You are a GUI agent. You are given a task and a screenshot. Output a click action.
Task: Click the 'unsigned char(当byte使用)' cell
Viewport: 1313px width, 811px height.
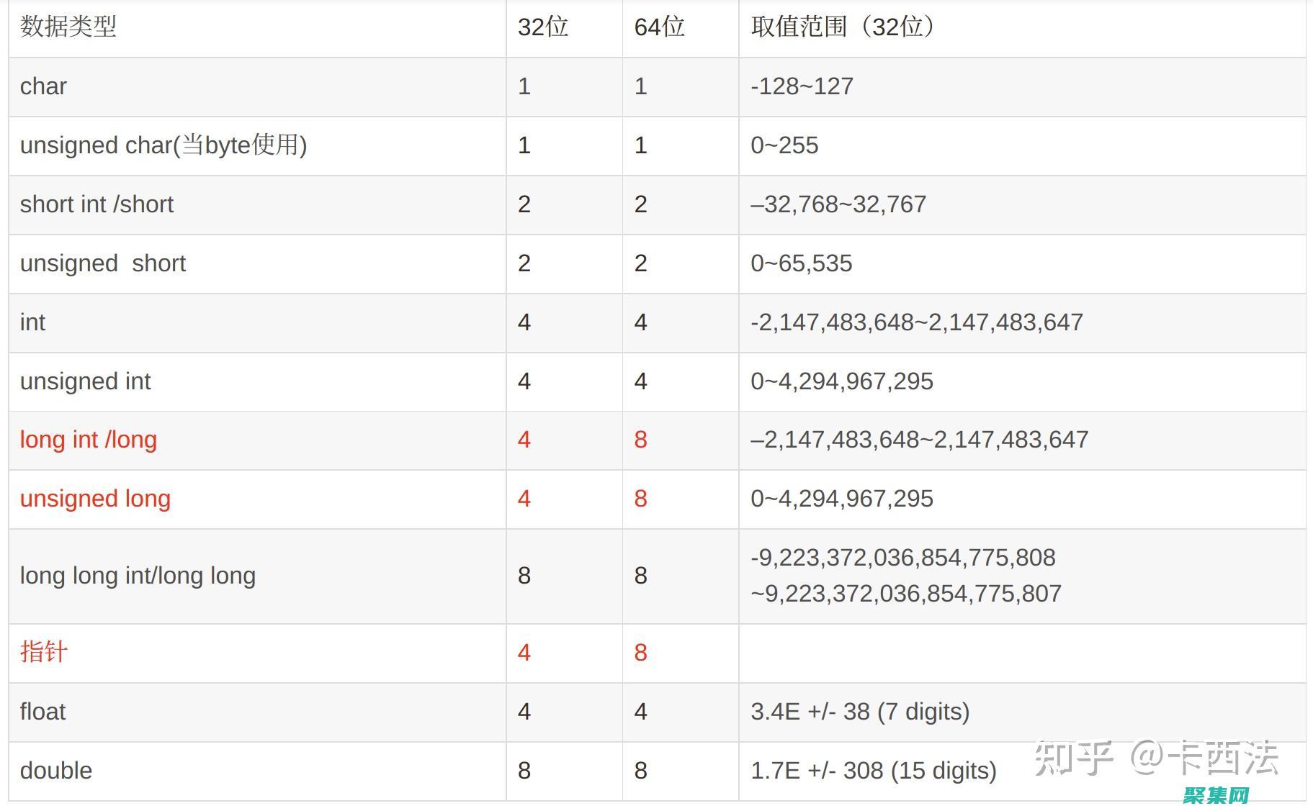[163, 145]
